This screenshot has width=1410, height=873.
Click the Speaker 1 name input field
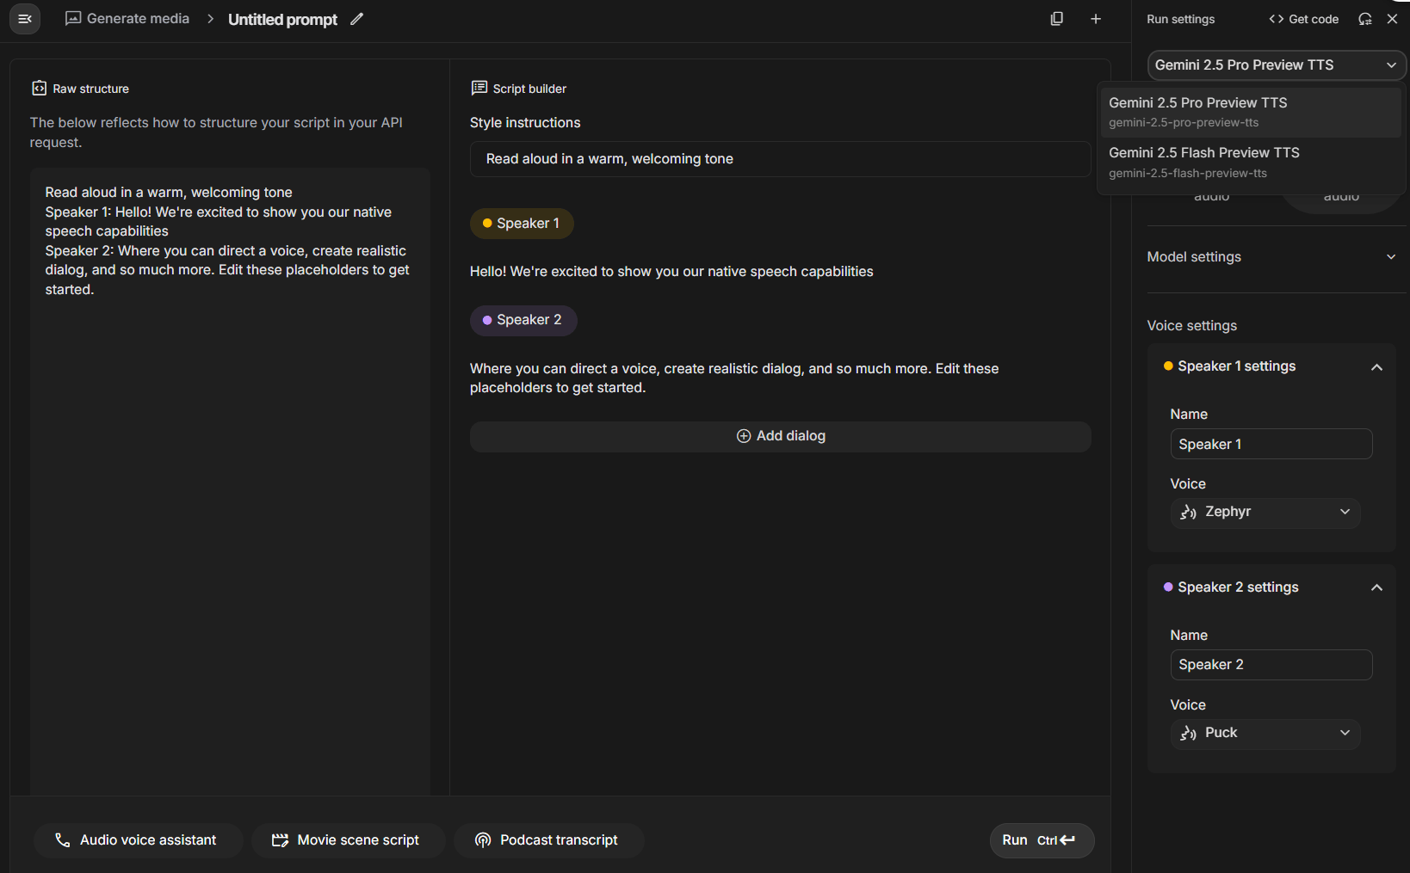(x=1271, y=444)
